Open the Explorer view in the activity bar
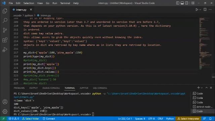215x121 pixels. (5, 11)
